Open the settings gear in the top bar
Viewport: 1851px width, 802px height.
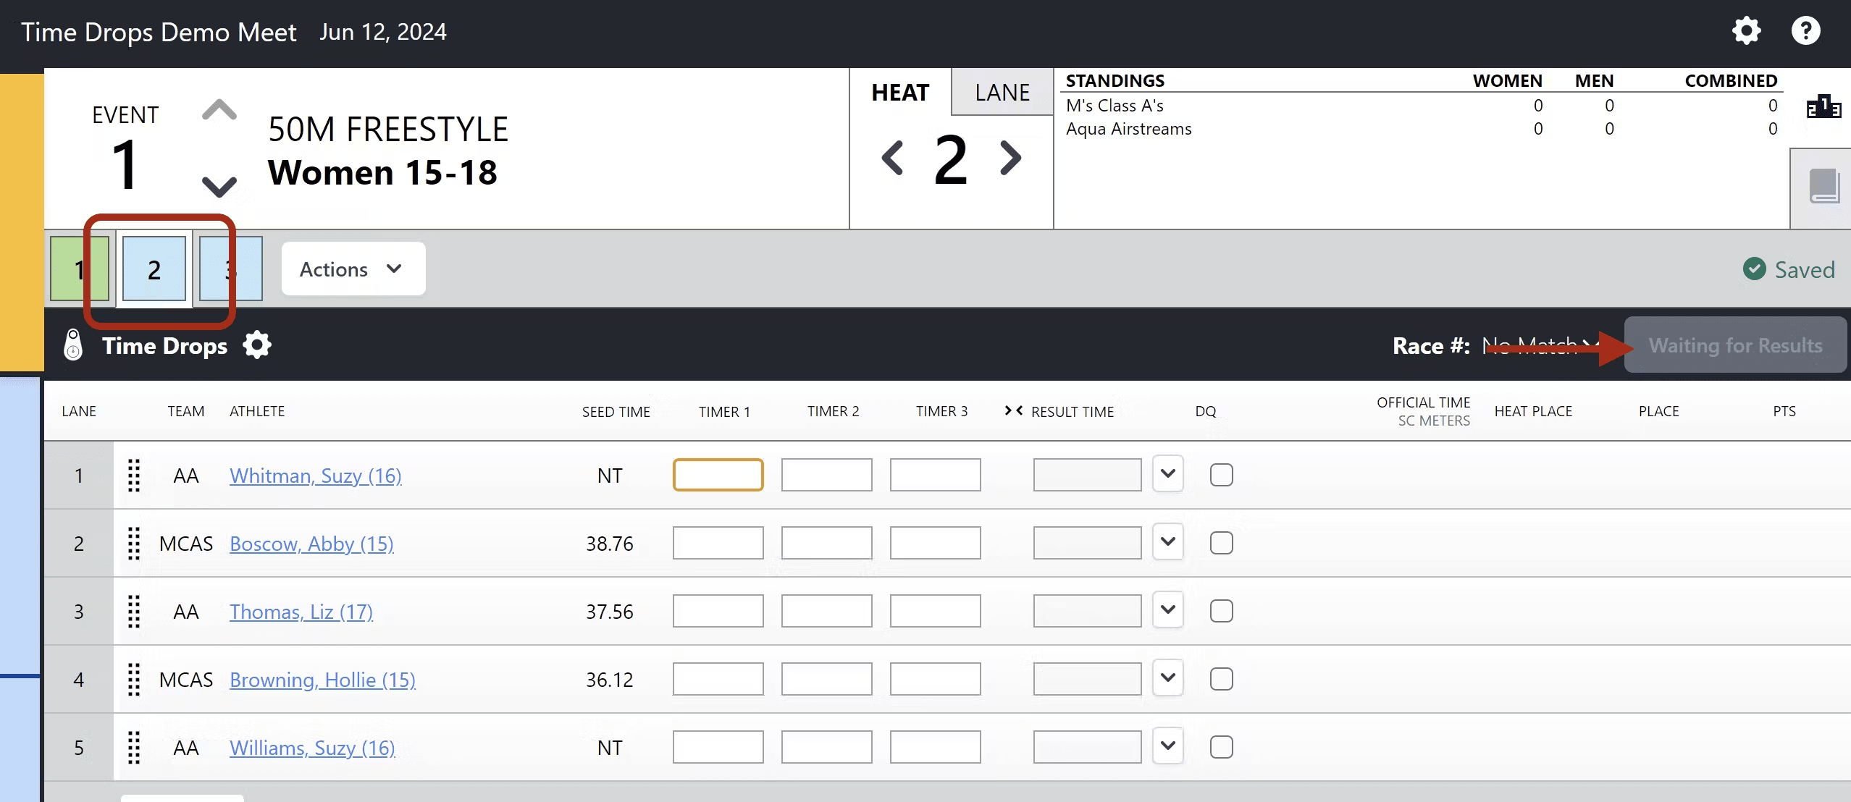(x=1747, y=30)
